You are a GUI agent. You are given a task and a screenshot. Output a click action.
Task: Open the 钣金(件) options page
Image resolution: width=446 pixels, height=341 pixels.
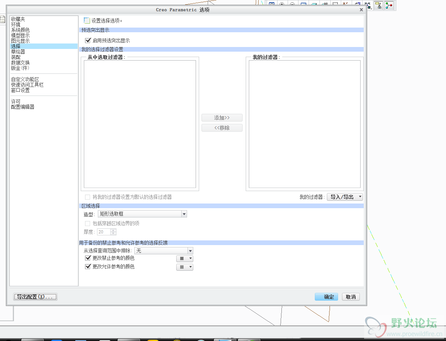pyautogui.click(x=20, y=68)
